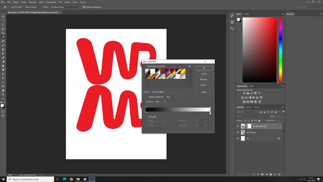Select the Eyedropper tool
Screen dimensions: 323x182
pyautogui.click(x=3, y=37)
